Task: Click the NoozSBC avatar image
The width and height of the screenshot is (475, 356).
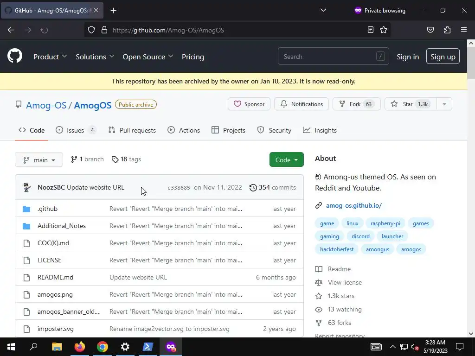Action: (27, 187)
